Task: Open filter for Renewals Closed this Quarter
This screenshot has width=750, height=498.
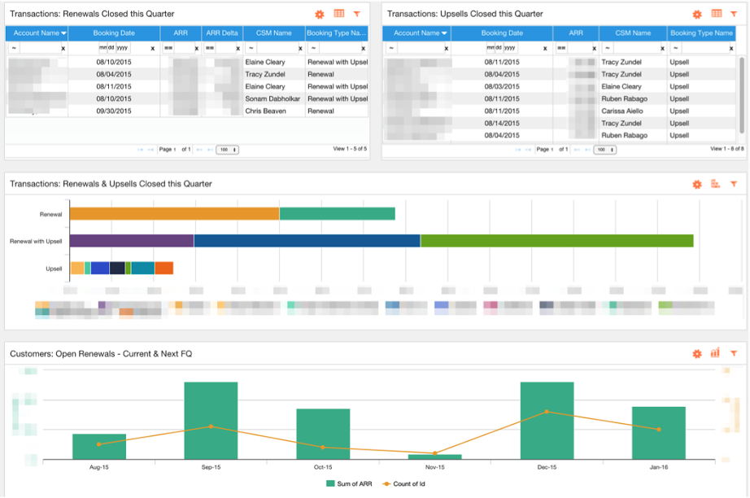Action: point(357,14)
